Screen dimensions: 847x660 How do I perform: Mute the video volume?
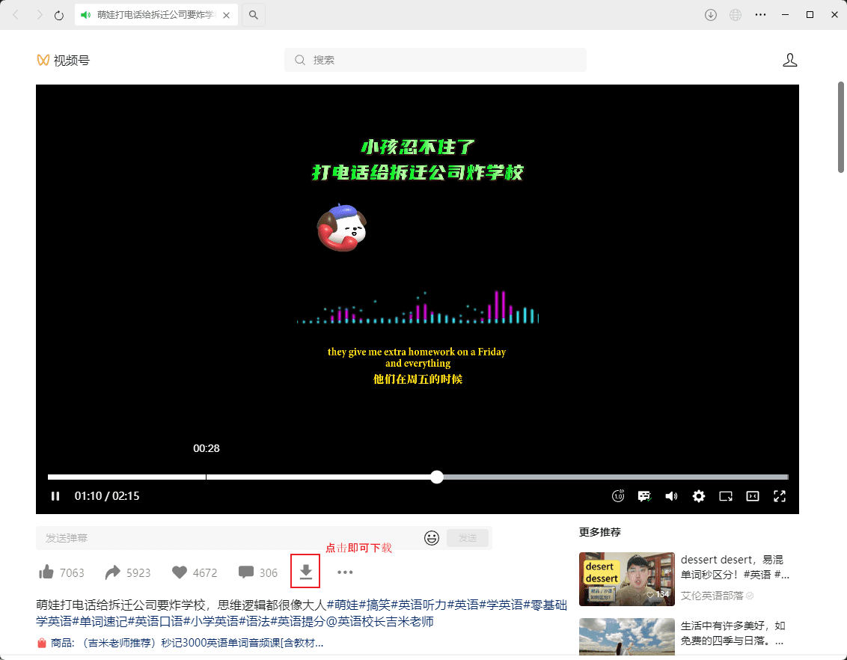pyautogui.click(x=671, y=495)
